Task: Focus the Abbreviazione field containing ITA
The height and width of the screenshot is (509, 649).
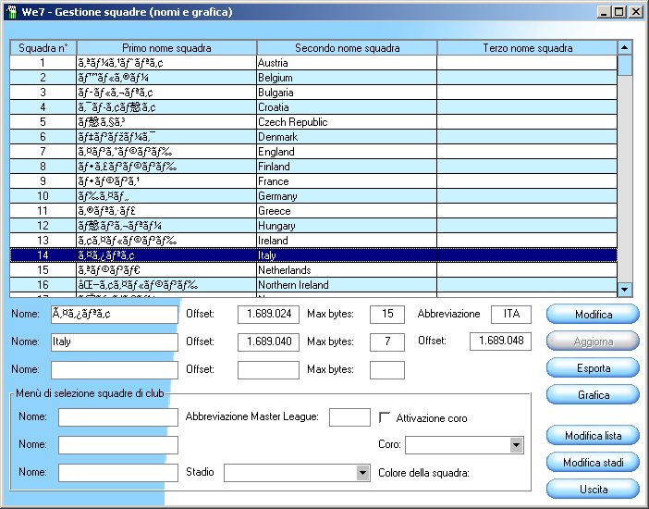Action: 512,315
